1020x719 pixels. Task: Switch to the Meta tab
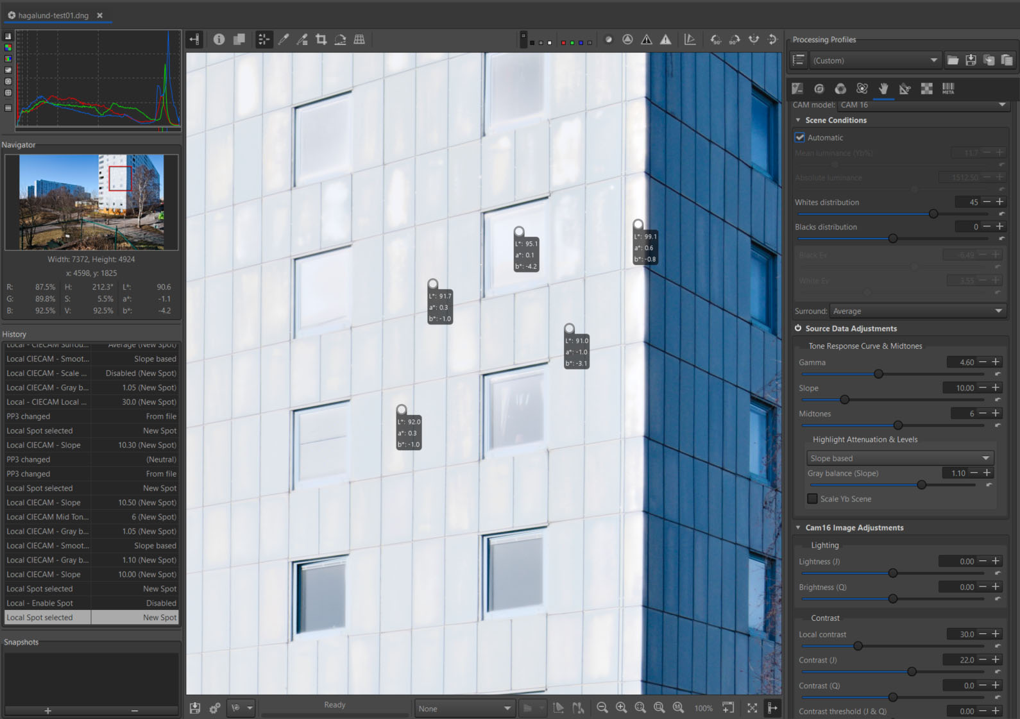948,89
